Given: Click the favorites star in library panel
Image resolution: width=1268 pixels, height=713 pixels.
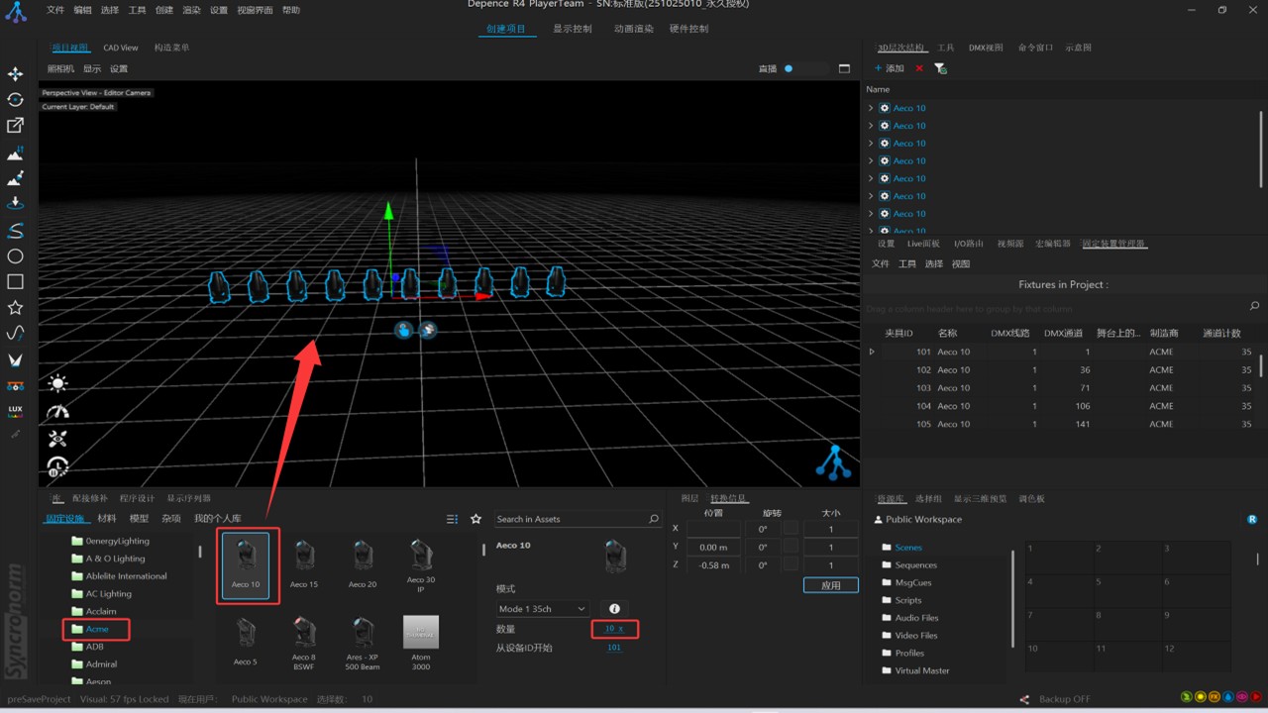Looking at the screenshot, I should click(475, 519).
